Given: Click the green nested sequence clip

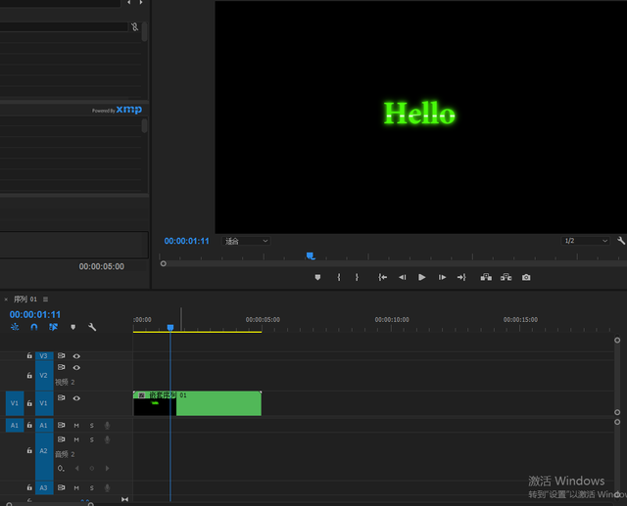Looking at the screenshot, I should pos(217,403).
